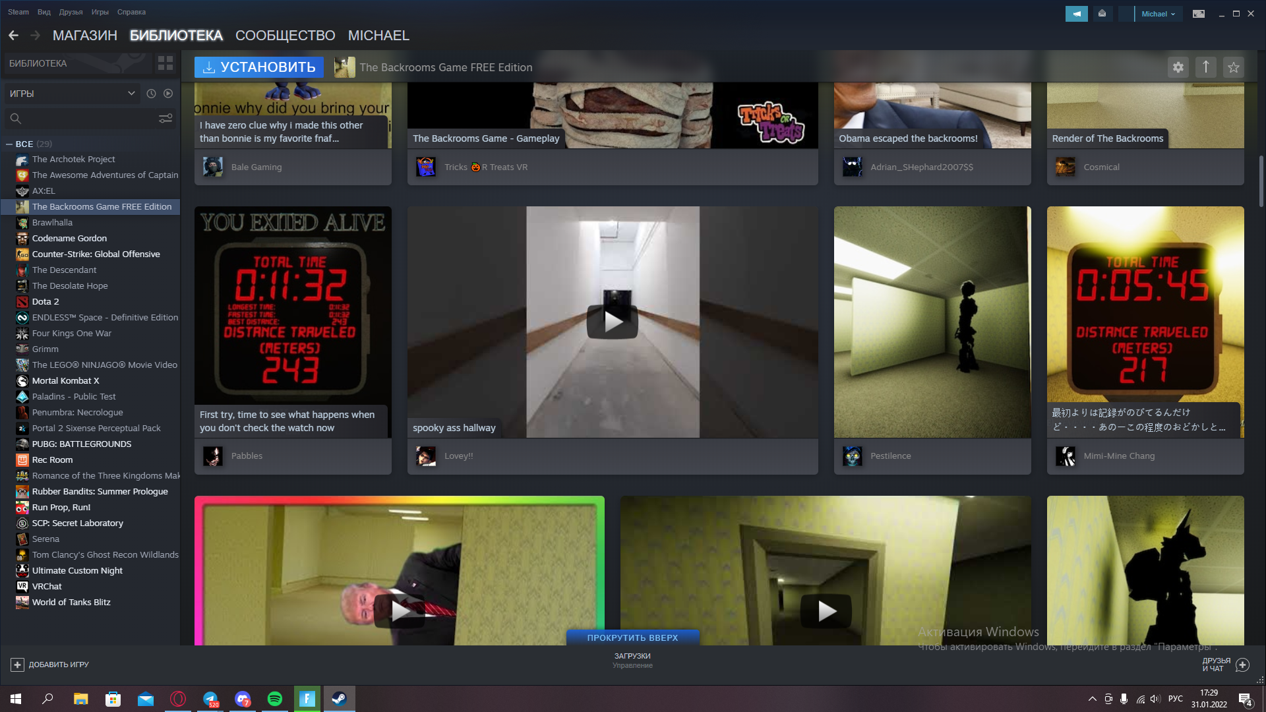Open the Справка menu
Image resolution: width=1266 pixels, height=712 pixels.
(x=131, y=12)
